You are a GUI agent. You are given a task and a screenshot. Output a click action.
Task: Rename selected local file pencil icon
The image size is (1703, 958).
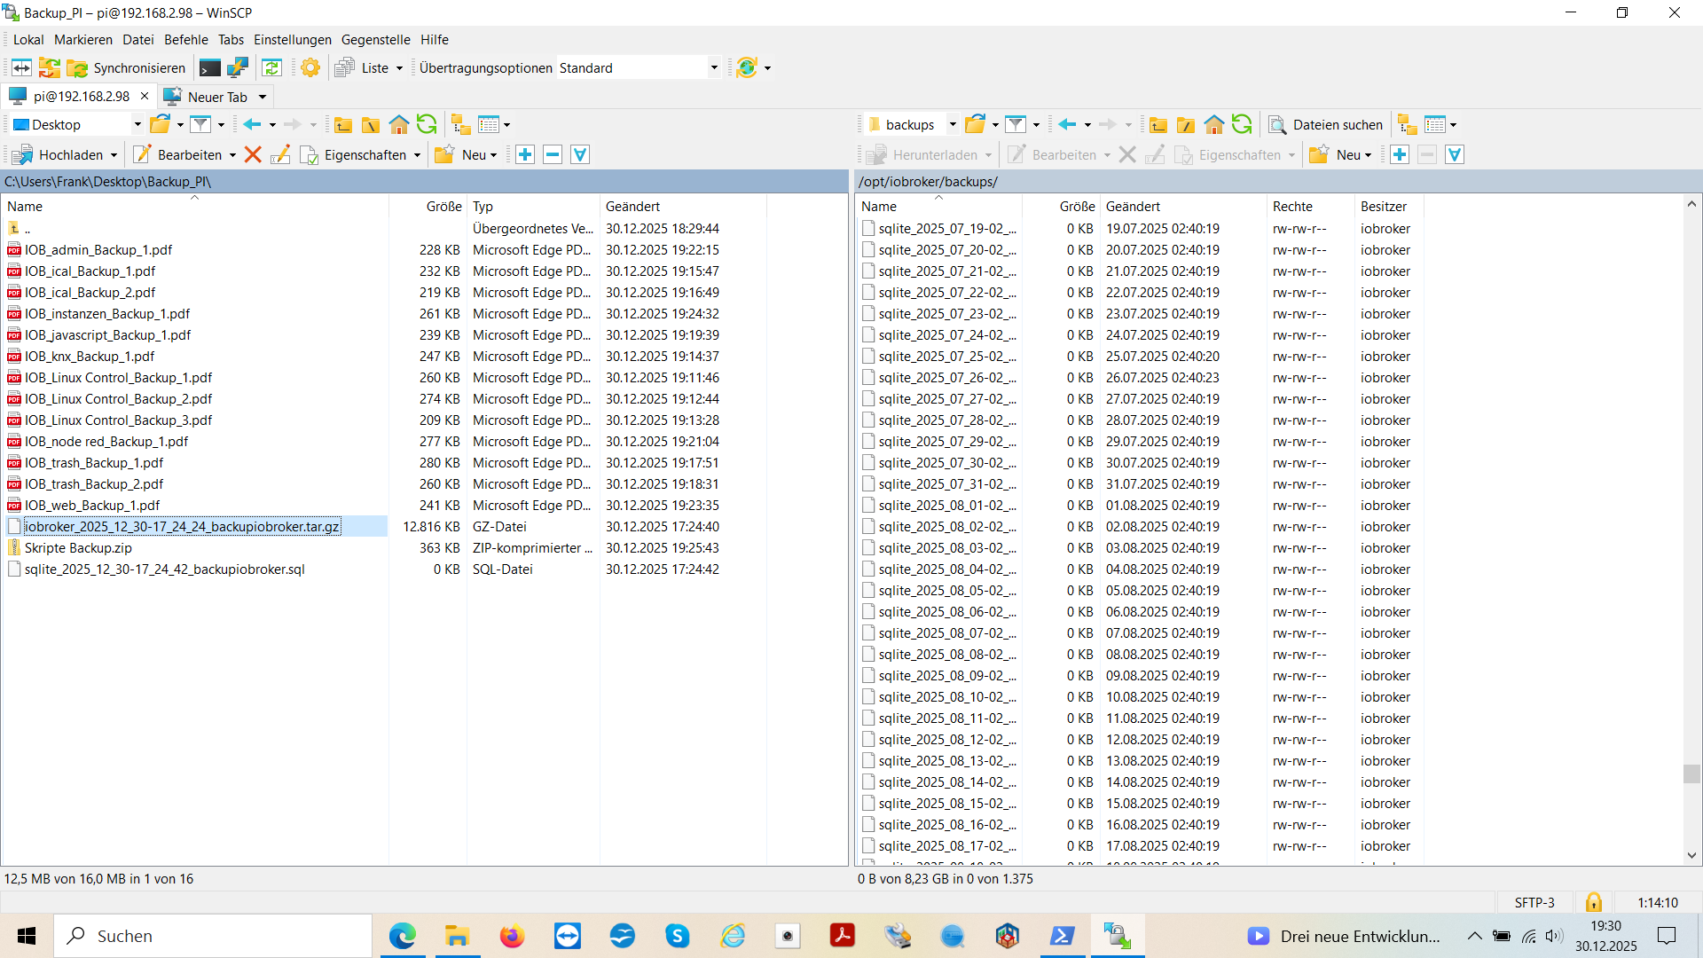280,155
